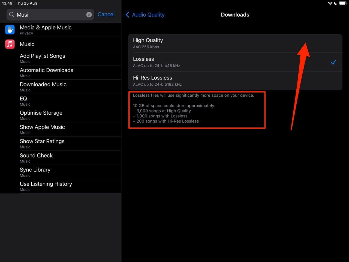Screen dimensions: 349x262
Task: Clear the search field text
Action: coord(89,15)
